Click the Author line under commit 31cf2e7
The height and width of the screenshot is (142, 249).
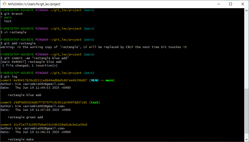(x=33, y=128)
